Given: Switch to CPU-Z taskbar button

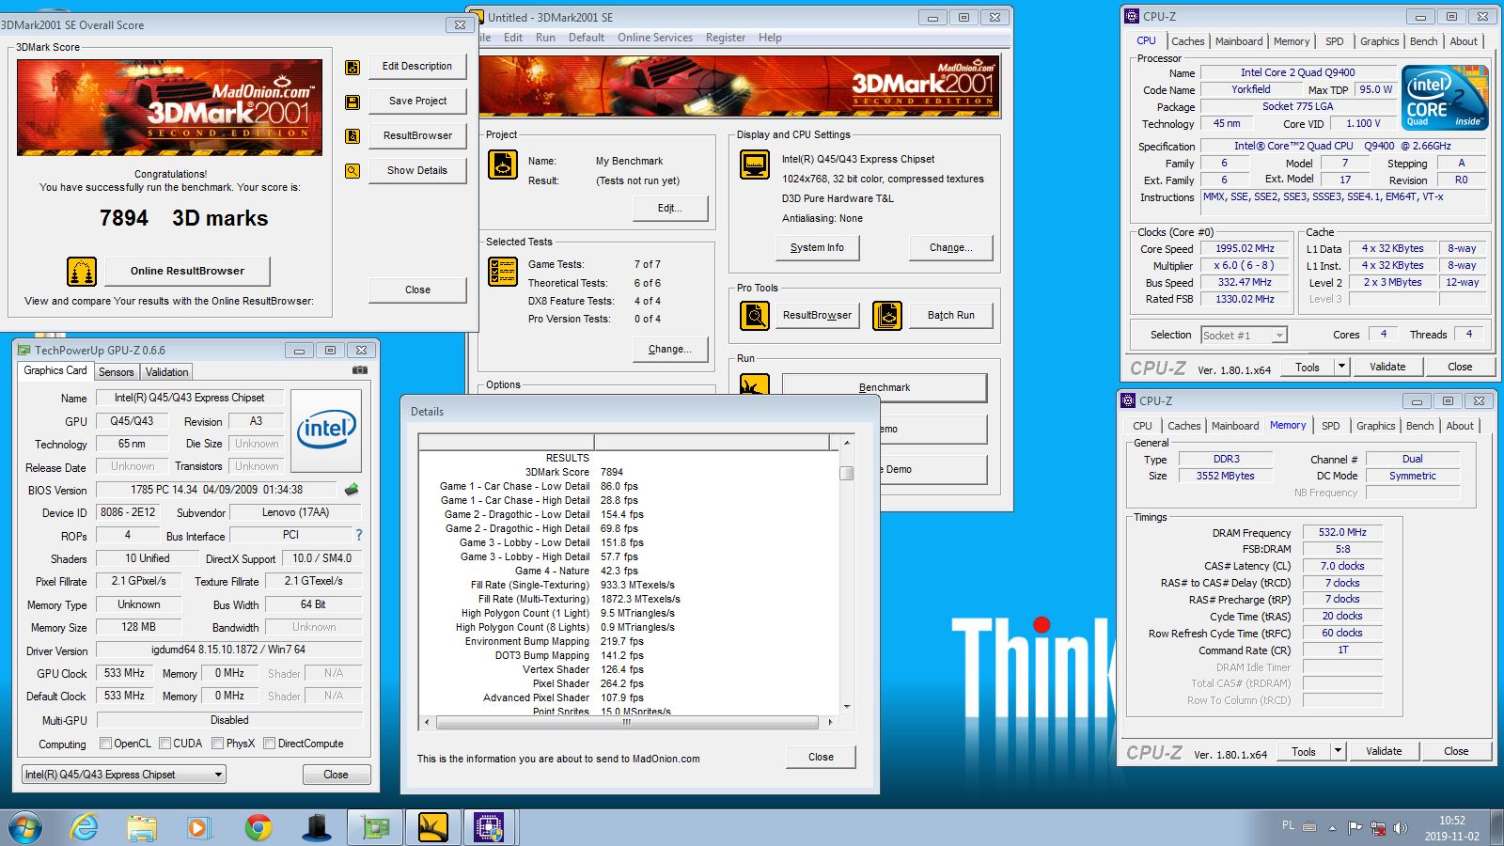Looking at the screenshot, I should [x=489, y=827].
